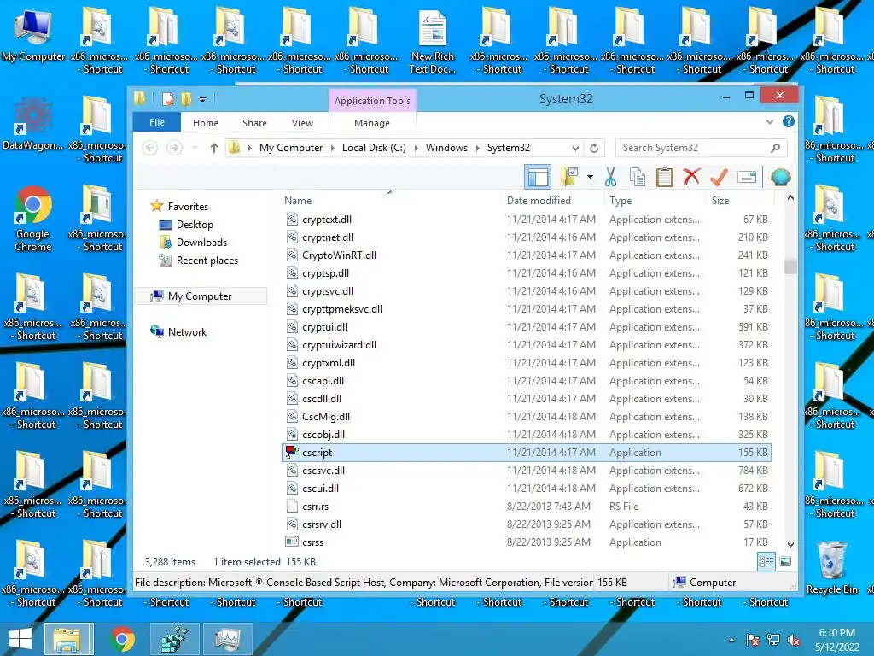Click the new folder quick access icon
This screenshot has width=874, height=656.
click(186, 99)
